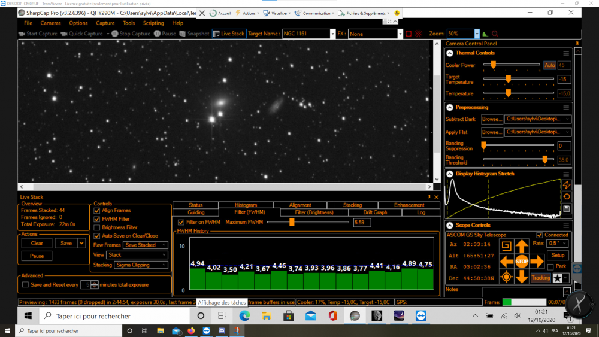Click the save icon beside the histogram
The image size is (599, 337).
(567, 209)
